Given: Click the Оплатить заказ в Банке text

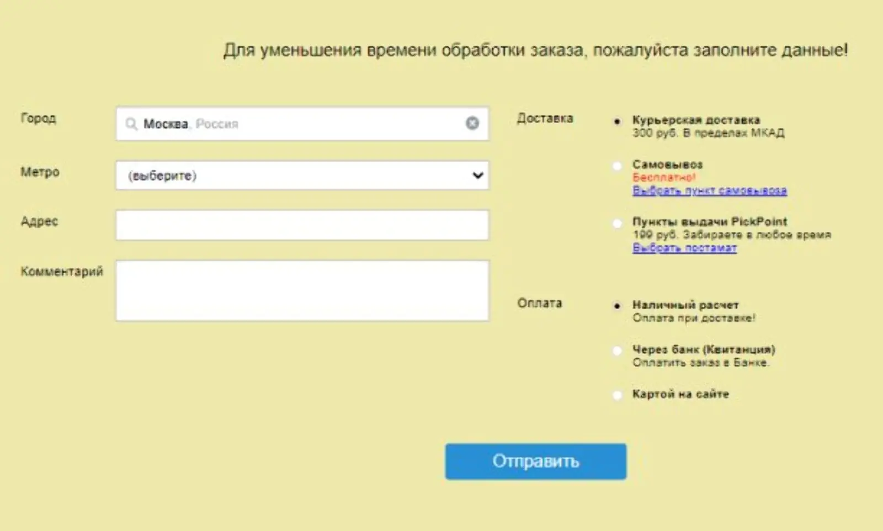Looking at the screenshot, I should pos(701,363).
